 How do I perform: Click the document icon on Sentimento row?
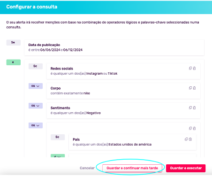(x=194, y=108)
